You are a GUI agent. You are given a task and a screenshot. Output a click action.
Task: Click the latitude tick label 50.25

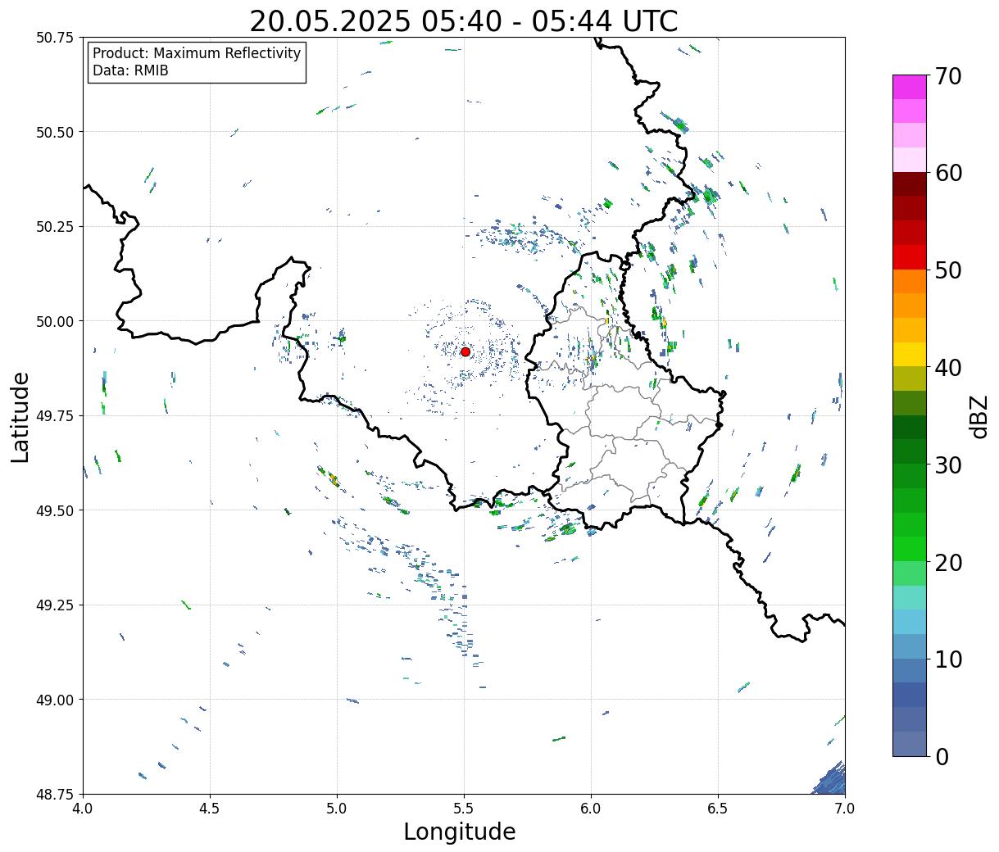coord(54,227)
